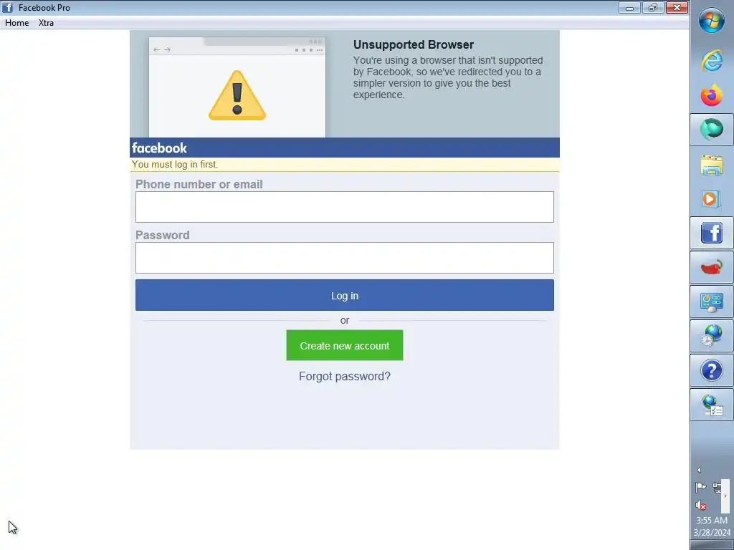Open the Xtra menu
Screen dimensions: 734x550
46,23
